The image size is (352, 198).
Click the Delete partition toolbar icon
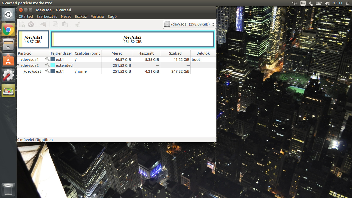coord(31,24)
